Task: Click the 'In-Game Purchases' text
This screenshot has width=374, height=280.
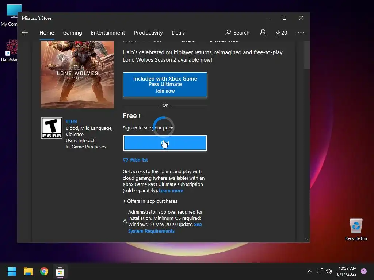Action: tap(85, 147)
